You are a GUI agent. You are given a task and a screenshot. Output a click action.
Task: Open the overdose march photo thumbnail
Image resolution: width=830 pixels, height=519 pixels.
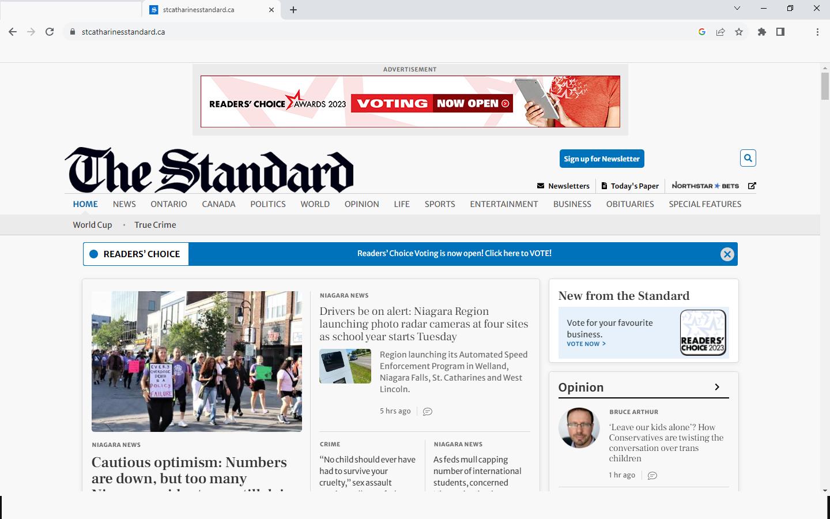(x=197, y=361)
